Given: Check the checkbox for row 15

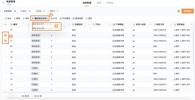Looking at the screenshot, I should 5,79.
